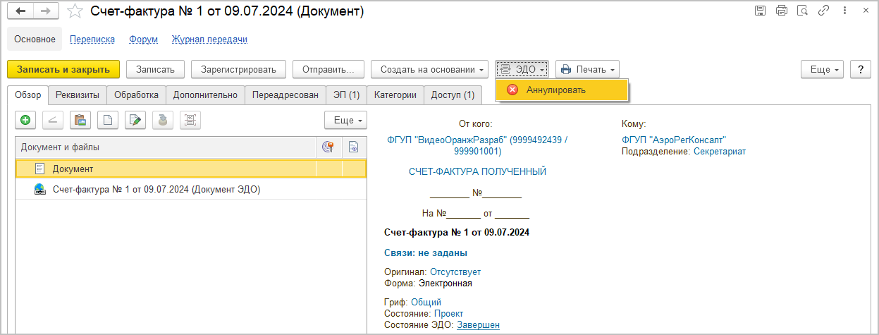Click the edit file pencil icon

click(135, 121)
